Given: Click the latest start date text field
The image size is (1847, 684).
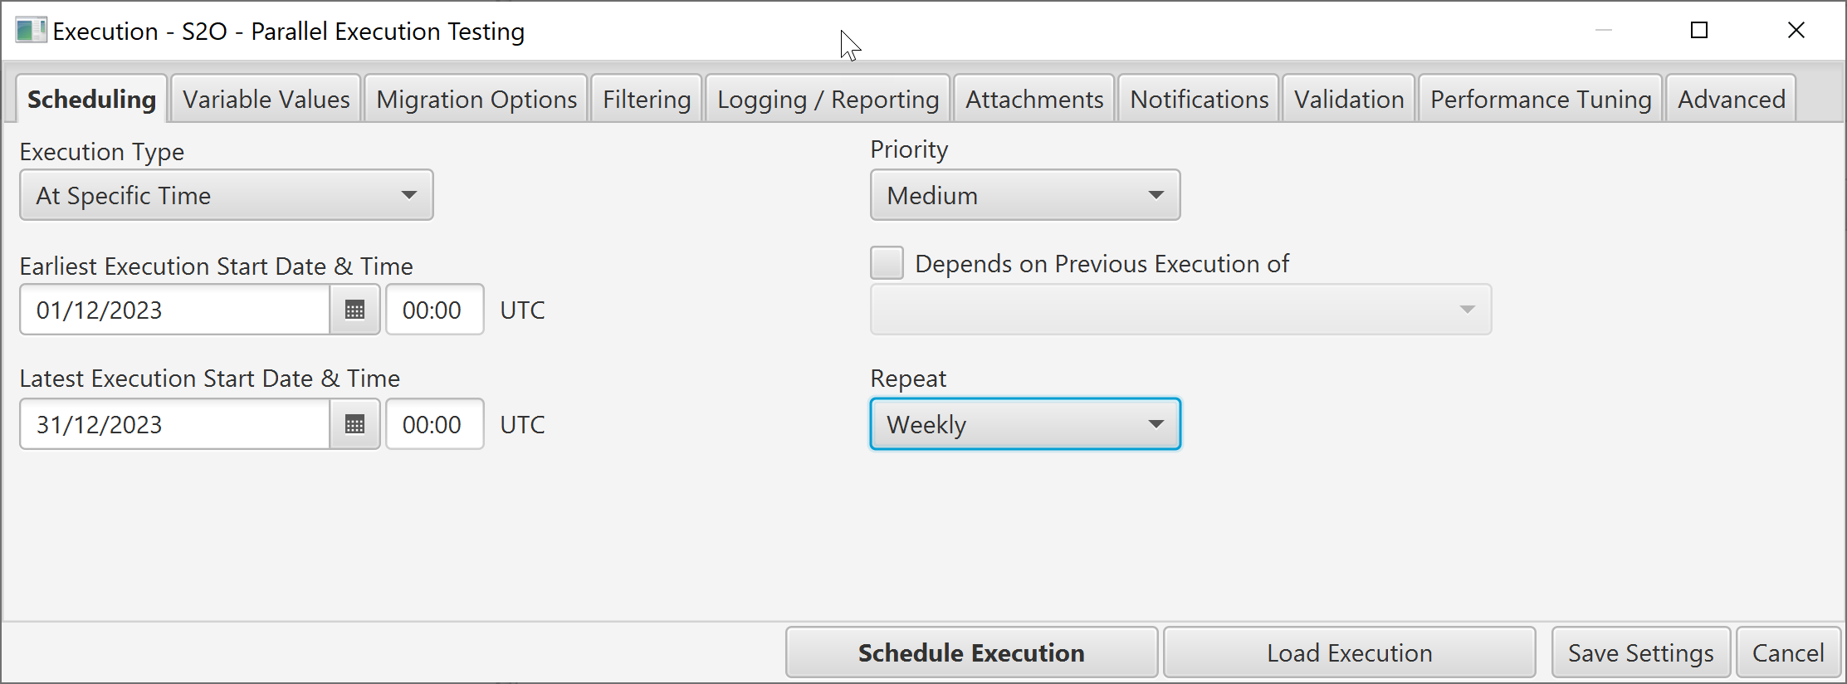Looking at the screenshot, I should coord(175,424).
